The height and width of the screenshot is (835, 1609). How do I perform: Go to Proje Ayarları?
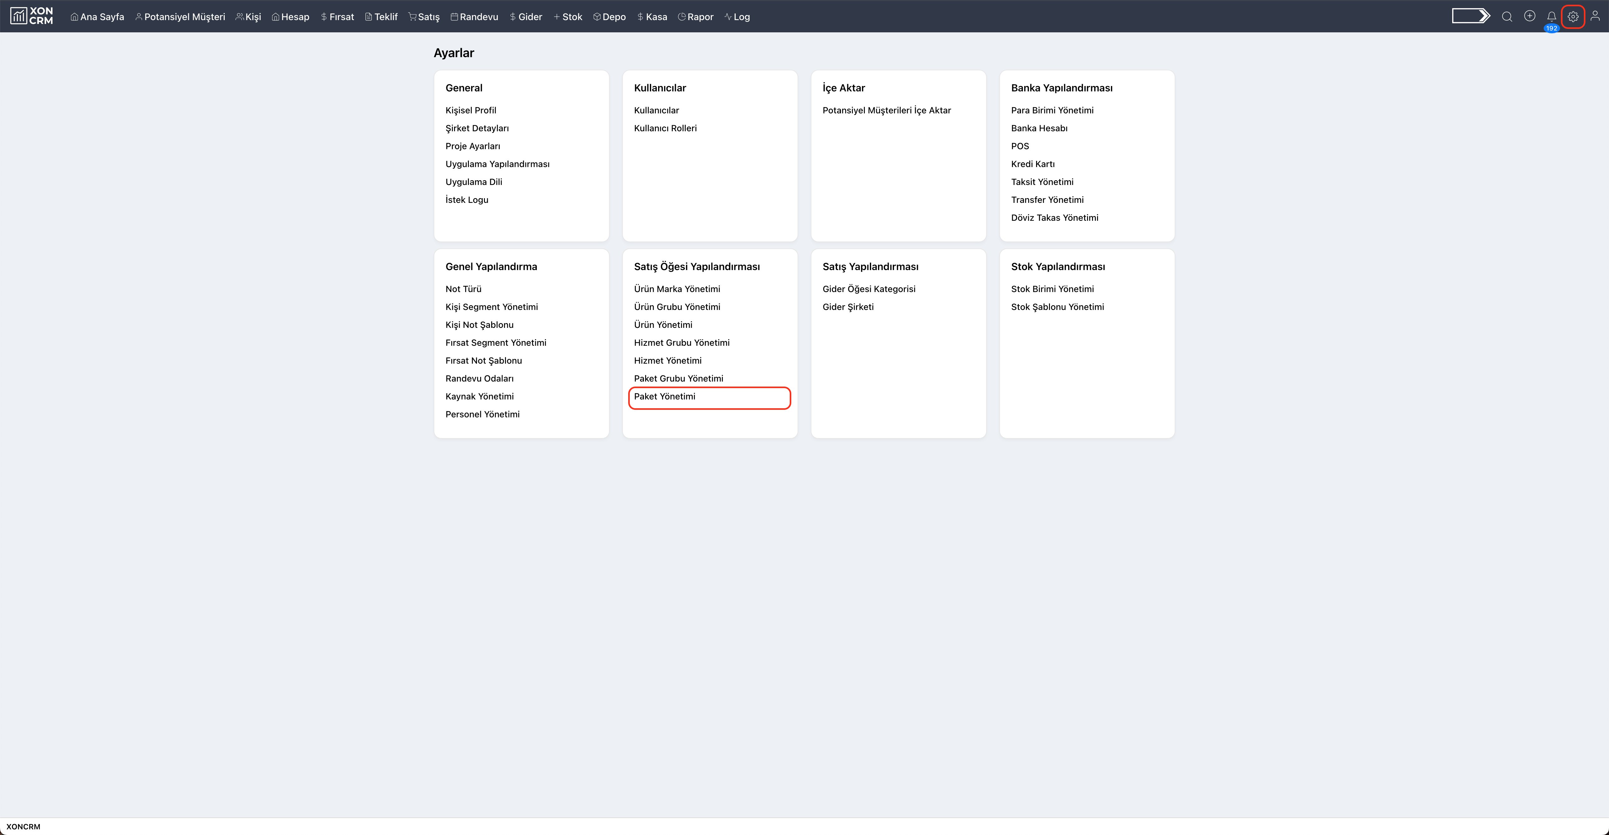[x=473, y=146]
